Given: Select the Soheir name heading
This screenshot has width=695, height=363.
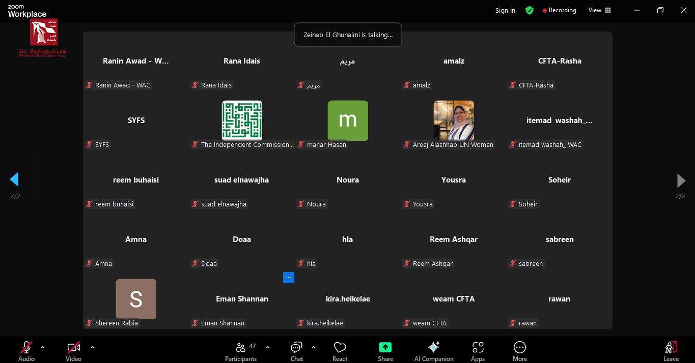Looking at the screenshot, I should pos(560,180).
